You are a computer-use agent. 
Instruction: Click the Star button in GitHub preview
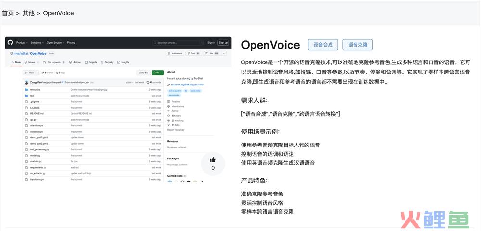[212, 53]
